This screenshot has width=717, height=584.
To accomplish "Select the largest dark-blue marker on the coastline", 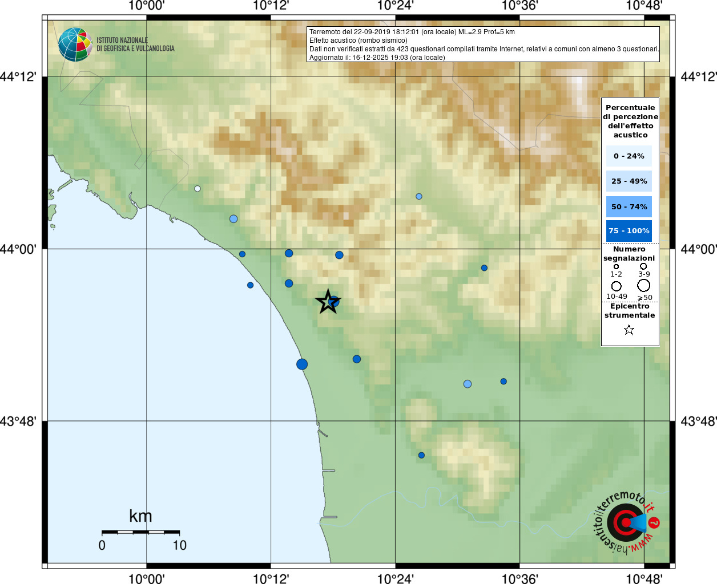I will [302, 364].
